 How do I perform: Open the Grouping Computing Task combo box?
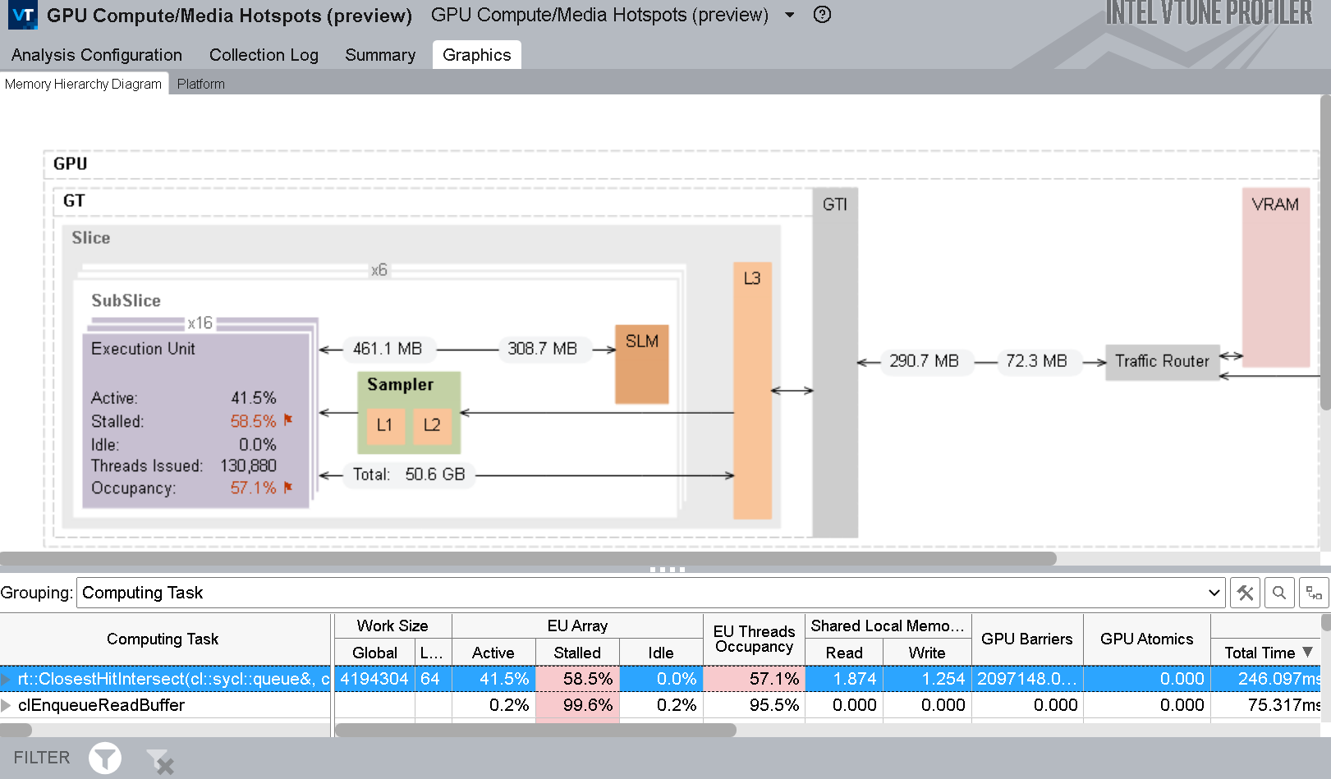[651, 593]
